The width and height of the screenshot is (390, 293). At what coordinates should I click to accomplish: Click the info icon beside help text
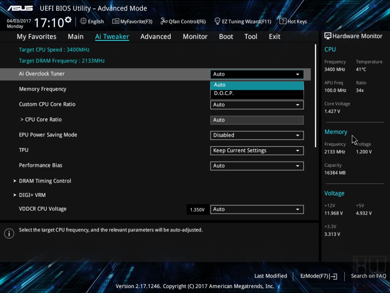coord(9,233)
